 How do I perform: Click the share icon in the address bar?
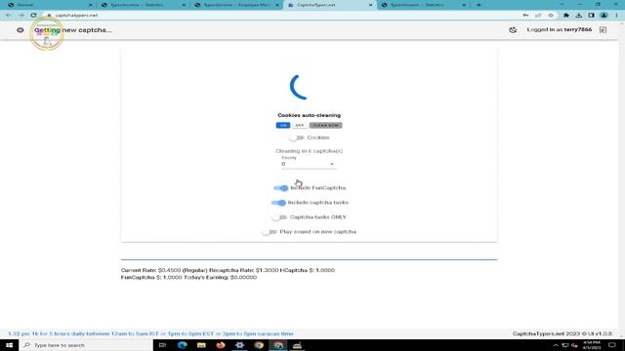pos(538,16)
